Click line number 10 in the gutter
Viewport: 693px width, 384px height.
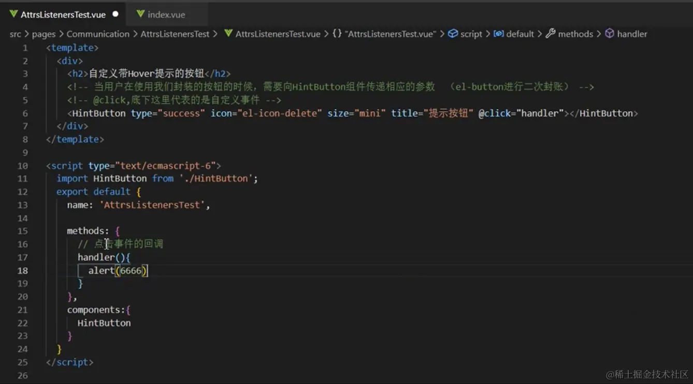23,166
